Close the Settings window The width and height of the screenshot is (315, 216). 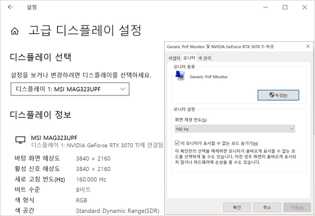point(305,7)
